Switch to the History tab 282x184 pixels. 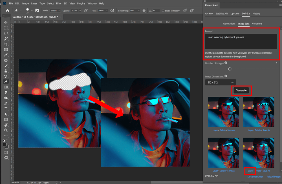pyautogui.click(x=256, y=14)
